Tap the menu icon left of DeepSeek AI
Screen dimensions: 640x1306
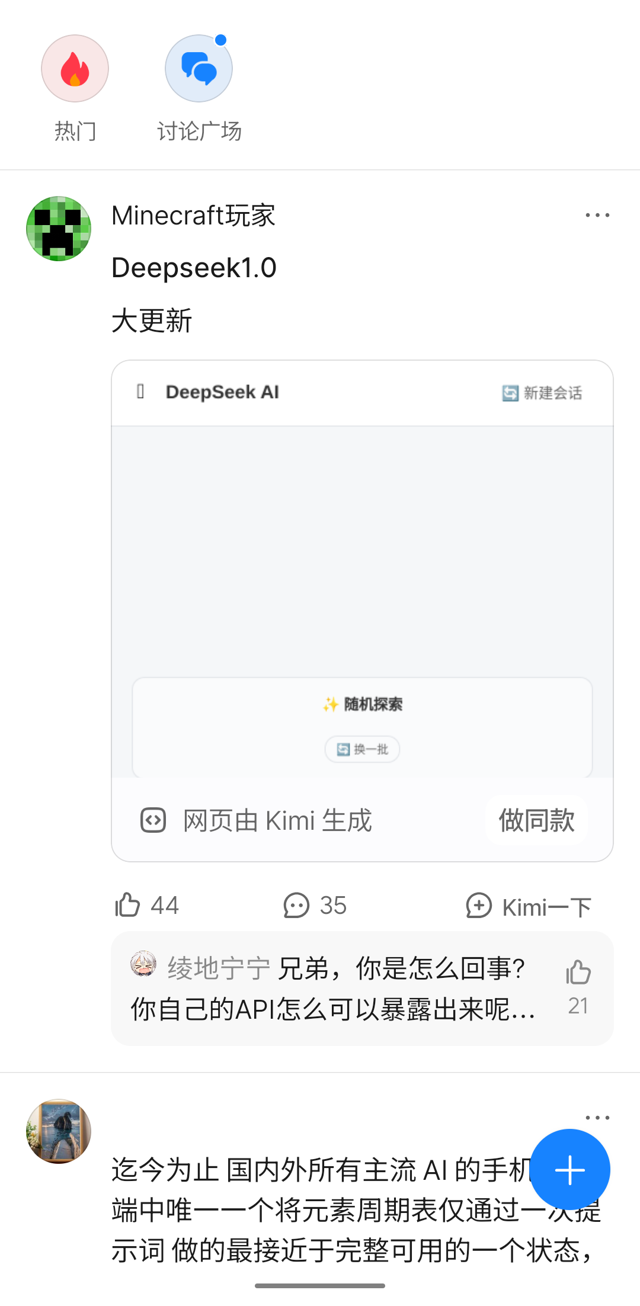[x=140, y=392]
